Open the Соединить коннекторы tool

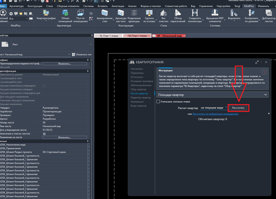pyautogui.click(x=195, y=16)
